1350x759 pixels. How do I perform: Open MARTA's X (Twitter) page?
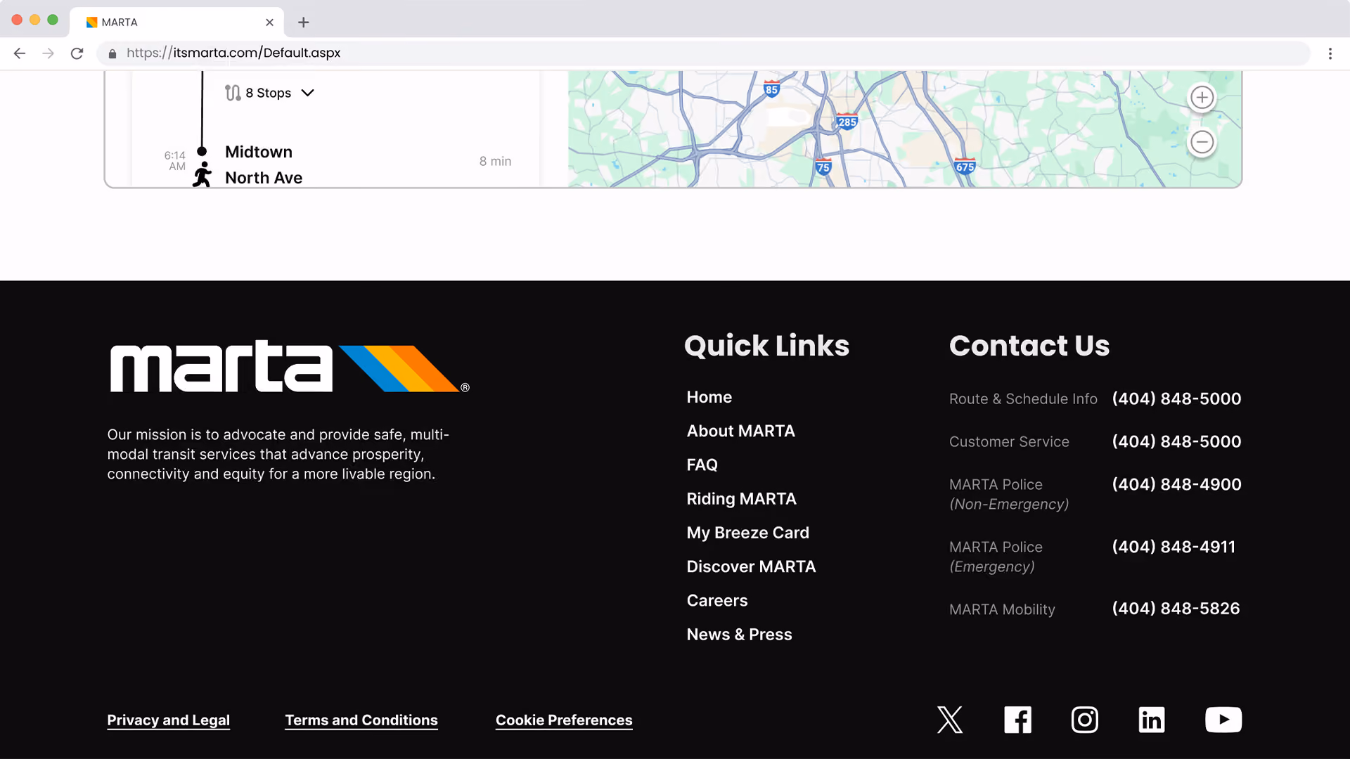[x=950, y=720]
